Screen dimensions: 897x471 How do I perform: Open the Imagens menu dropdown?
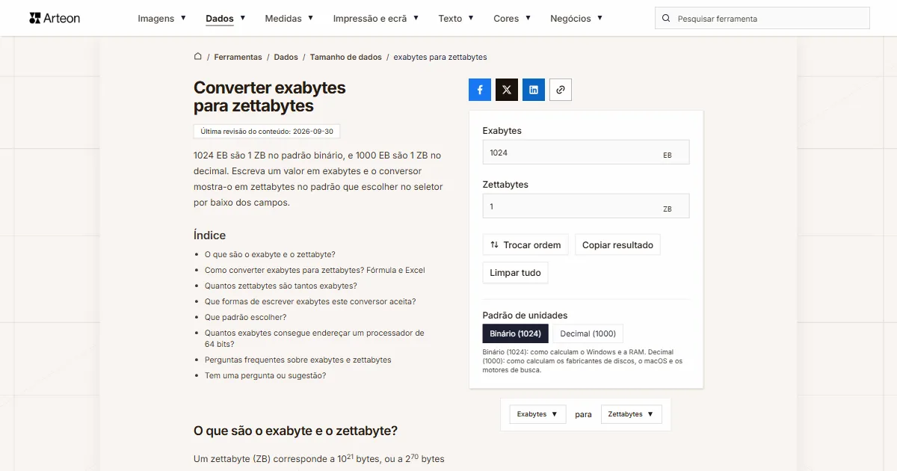pyautogui.click(x=162, y=19)
